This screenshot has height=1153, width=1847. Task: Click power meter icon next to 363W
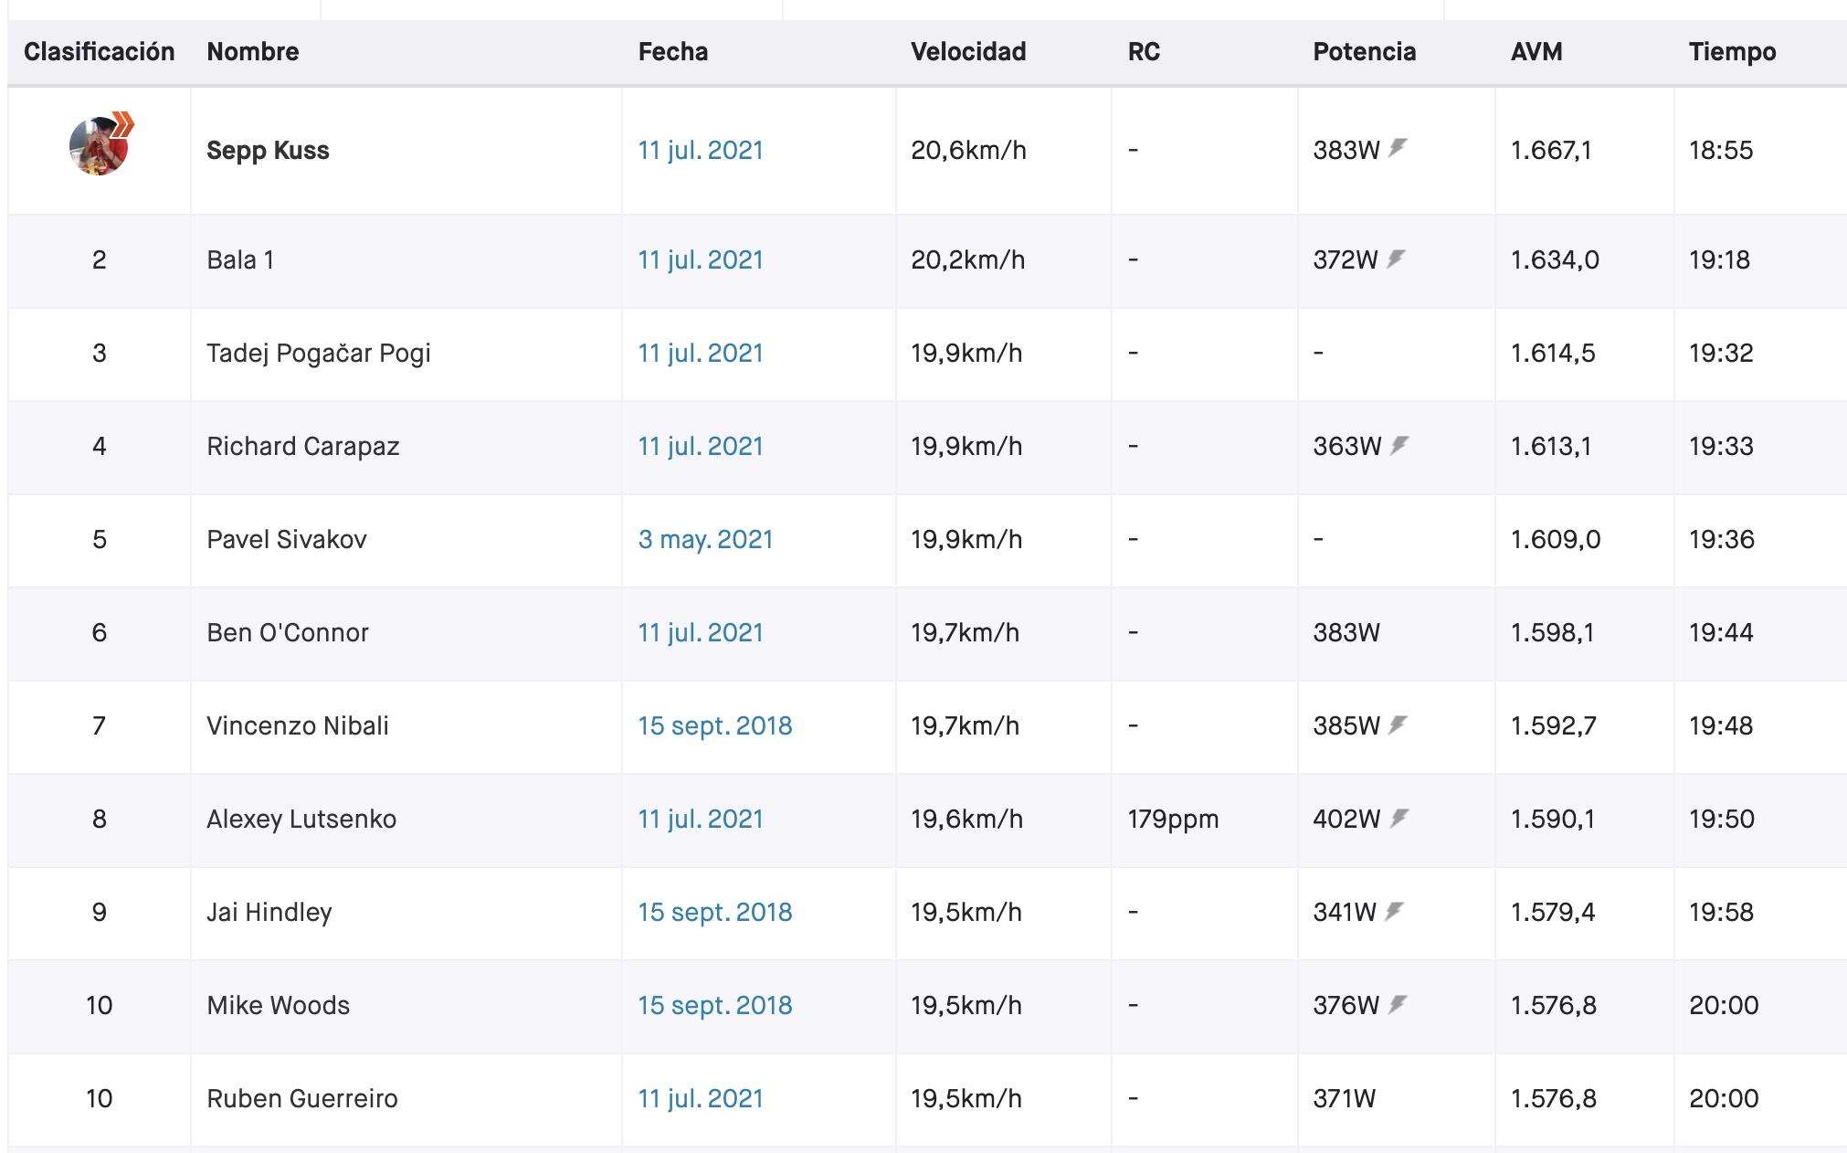pos(1399,446)
